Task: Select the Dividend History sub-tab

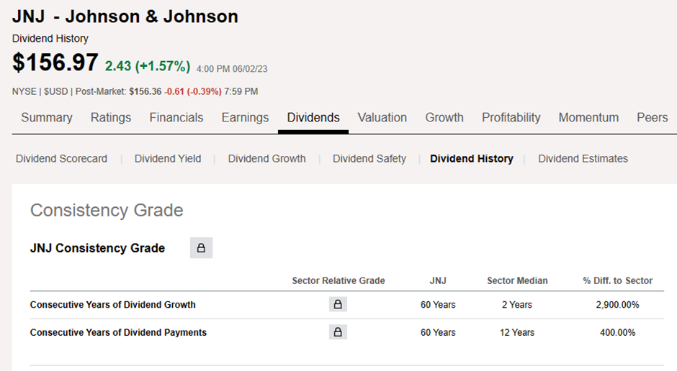Action: [x=472, y=159]
